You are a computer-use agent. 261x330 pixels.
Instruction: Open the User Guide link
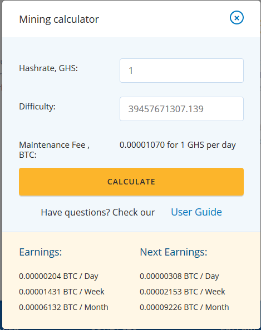click(196, 212)
